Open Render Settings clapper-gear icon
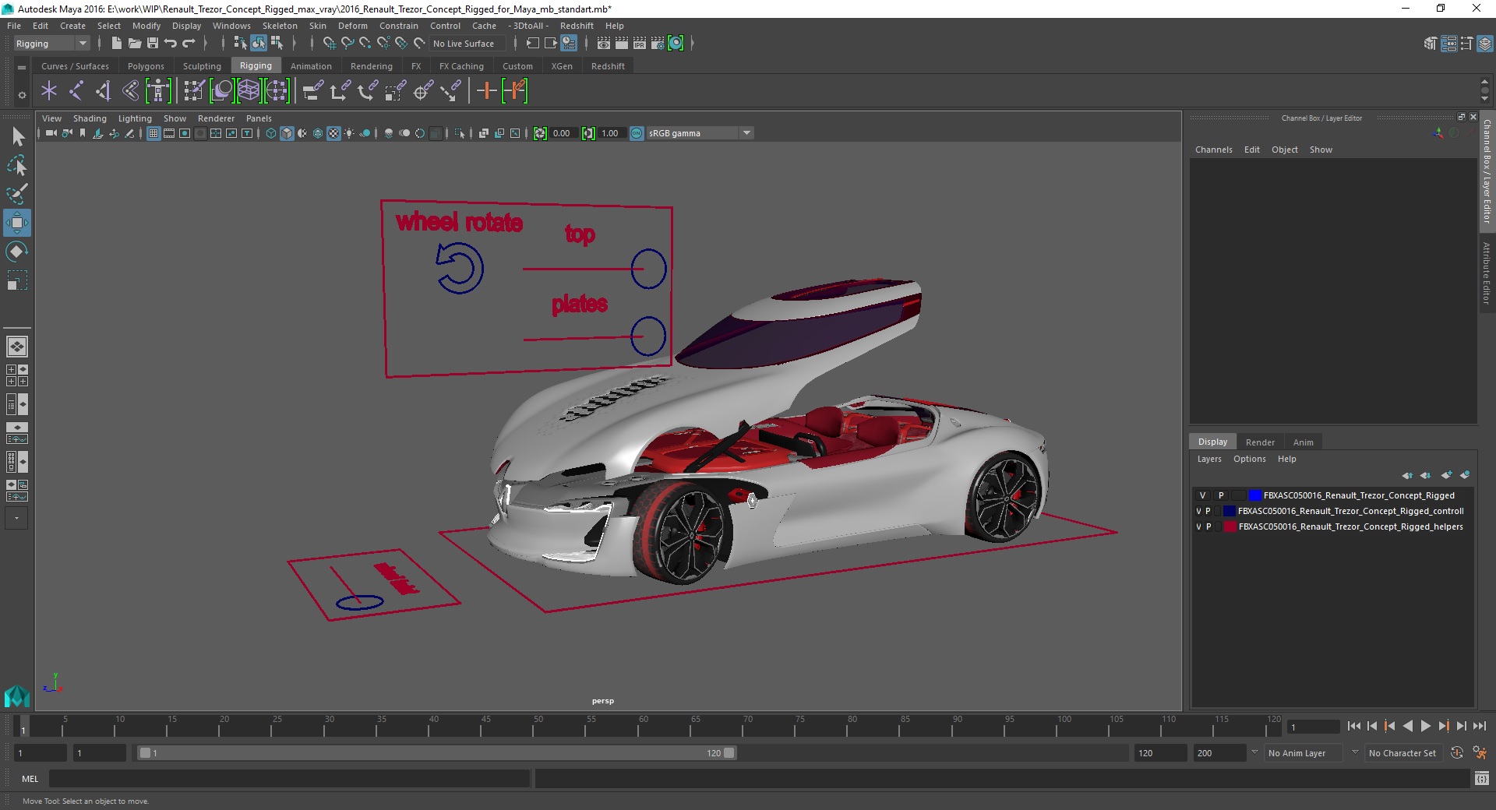 pyautogui.click(x=658, y=44)
